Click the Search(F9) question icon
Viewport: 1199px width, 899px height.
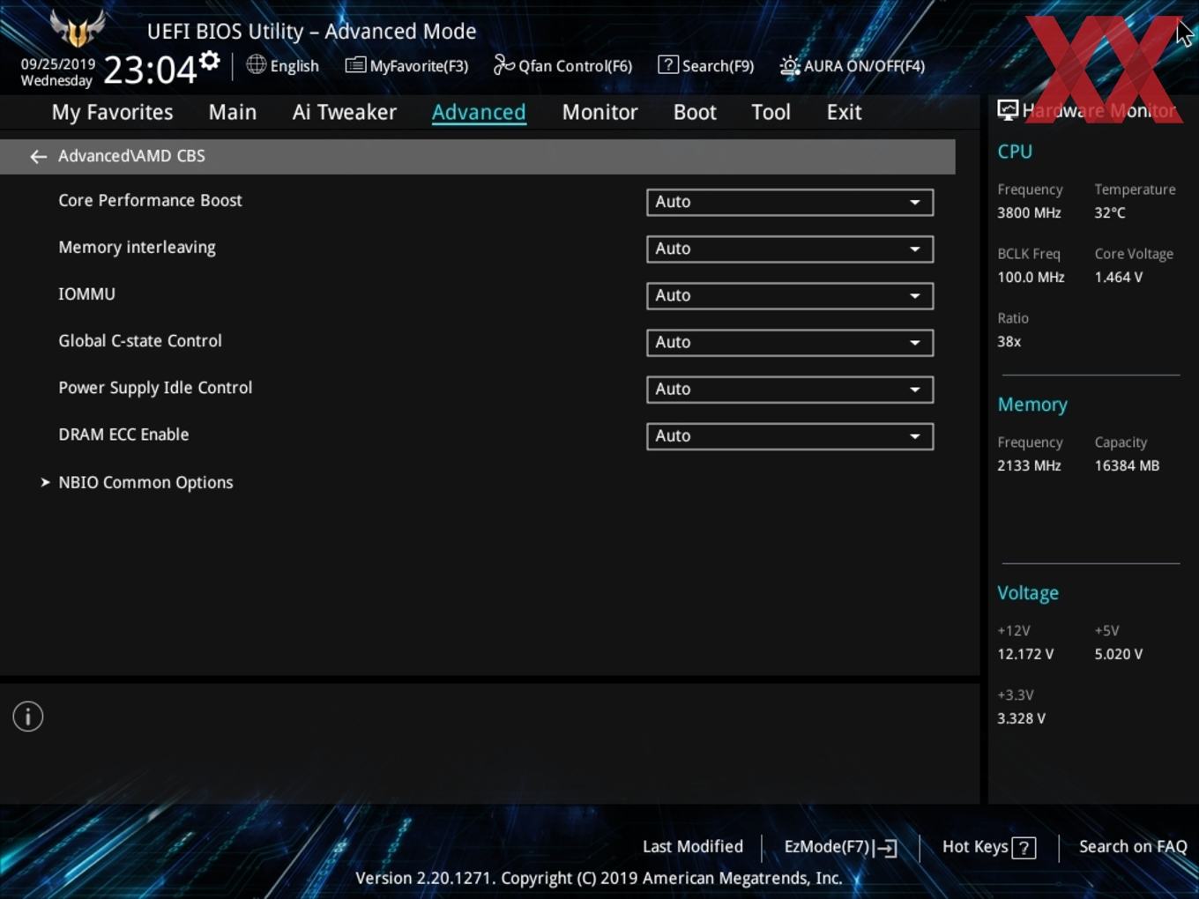click(x=668, y=64)
